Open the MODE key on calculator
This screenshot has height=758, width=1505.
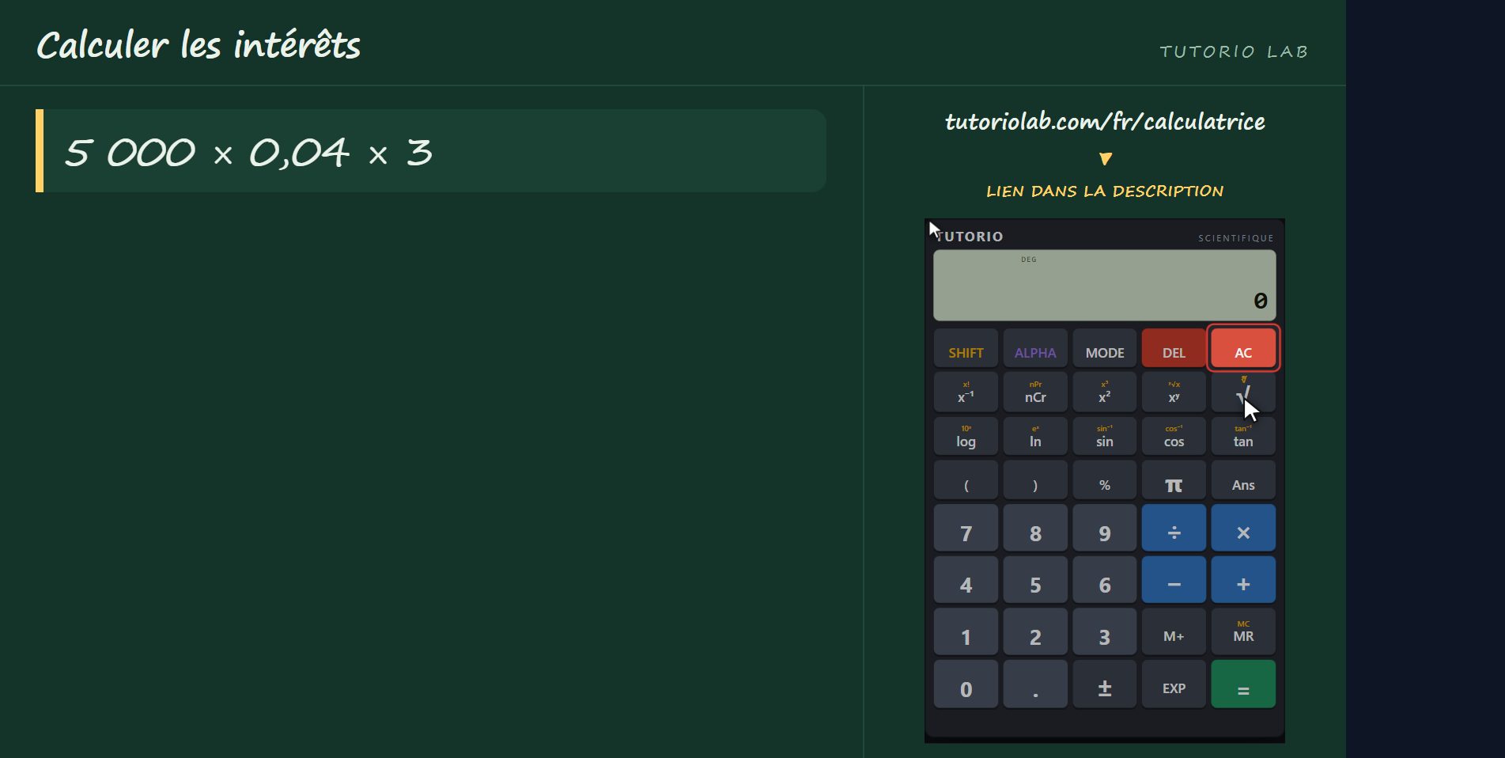[x=1105, y=349]
